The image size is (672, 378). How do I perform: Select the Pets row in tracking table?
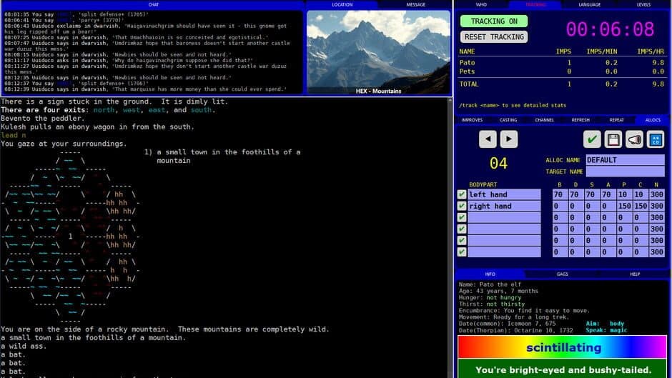[x=561, y=71]
